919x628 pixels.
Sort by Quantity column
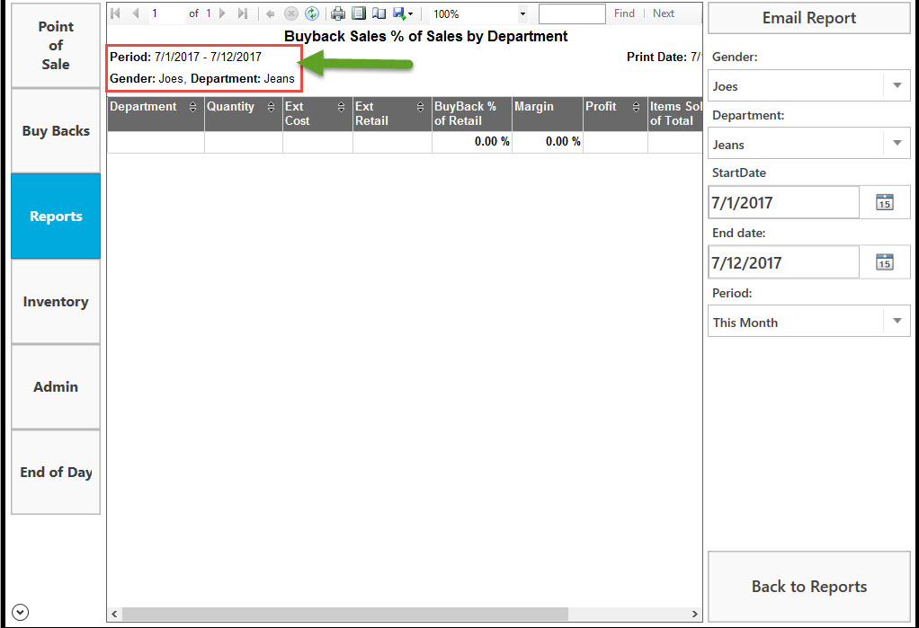pos(271,107)
